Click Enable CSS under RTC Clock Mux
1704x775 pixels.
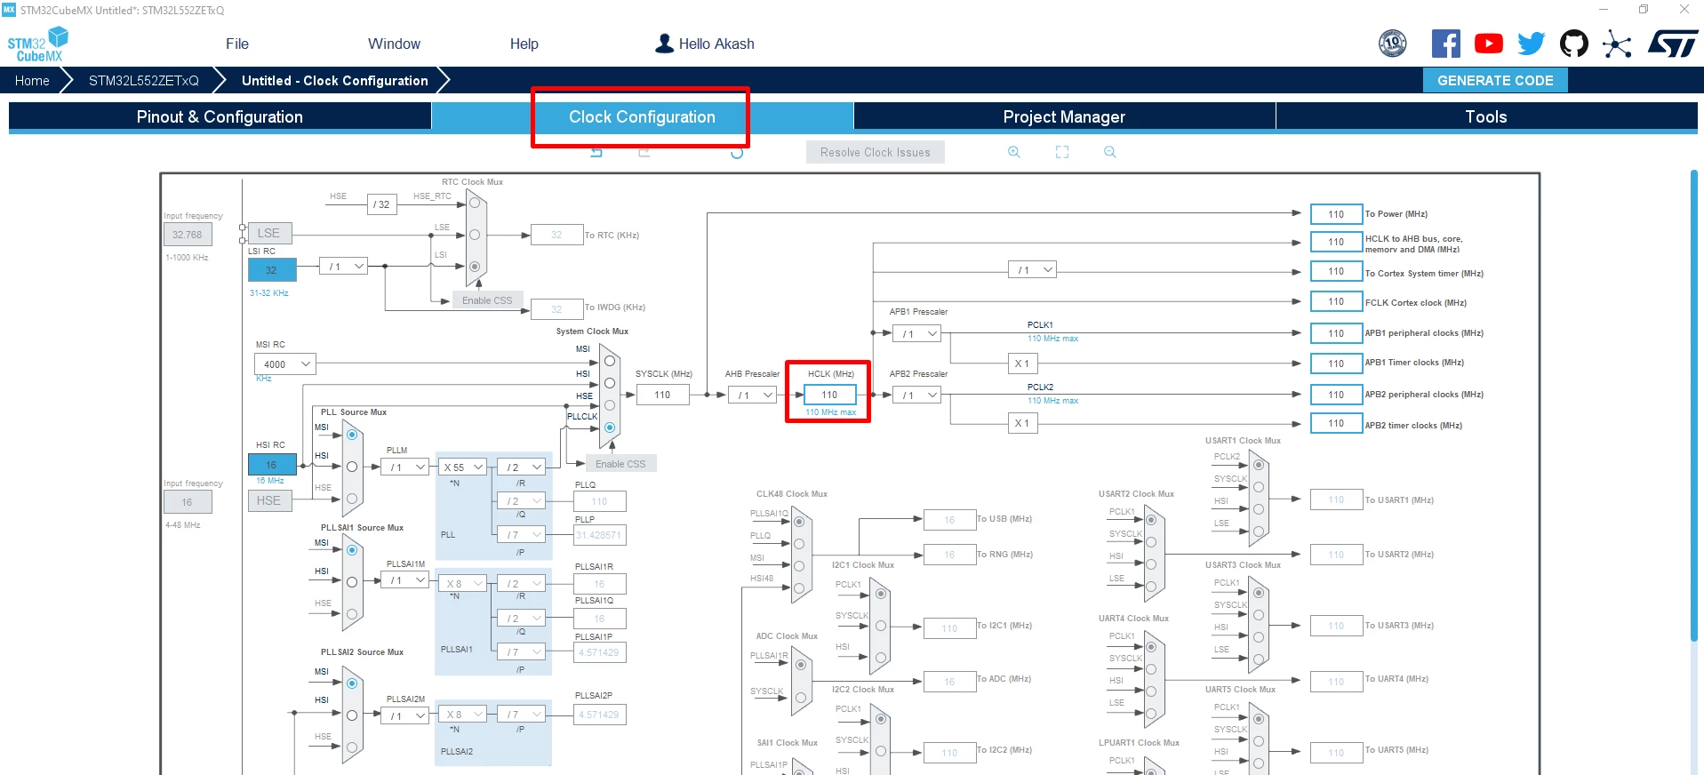[x=487, y=300]
